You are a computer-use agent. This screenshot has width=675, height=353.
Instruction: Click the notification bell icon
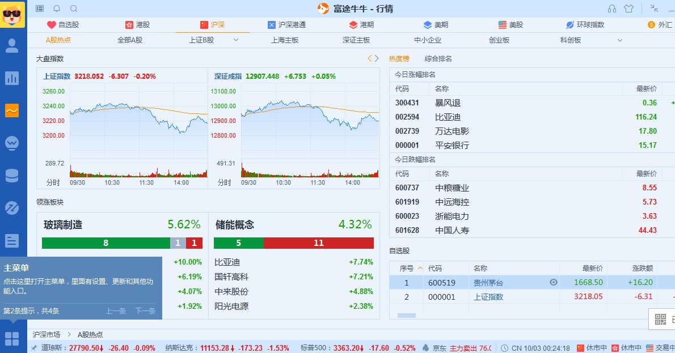click(57, 8)
